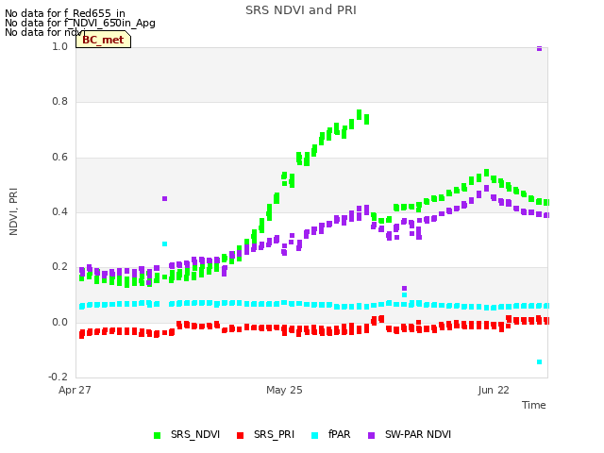Select the SRS_PRI legend label

[x=274, y=434]
